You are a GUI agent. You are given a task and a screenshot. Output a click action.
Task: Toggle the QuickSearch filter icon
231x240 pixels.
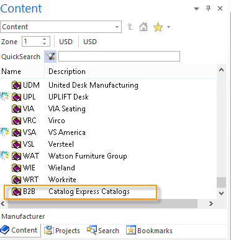coord(50,57)
